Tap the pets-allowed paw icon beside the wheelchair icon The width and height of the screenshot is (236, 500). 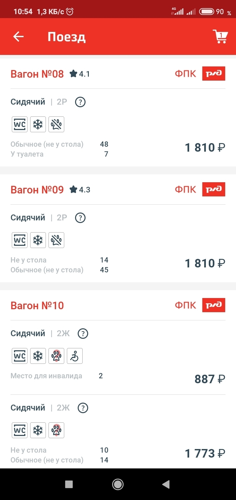tap(56, 356)
